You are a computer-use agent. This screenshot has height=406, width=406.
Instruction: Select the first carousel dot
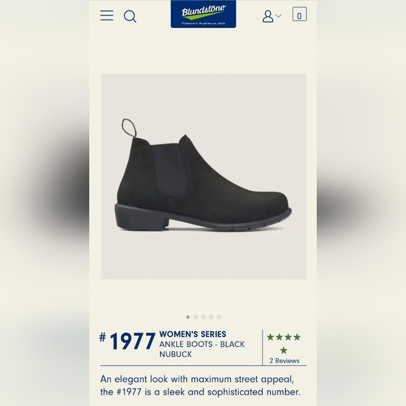[x=188, y=317]
